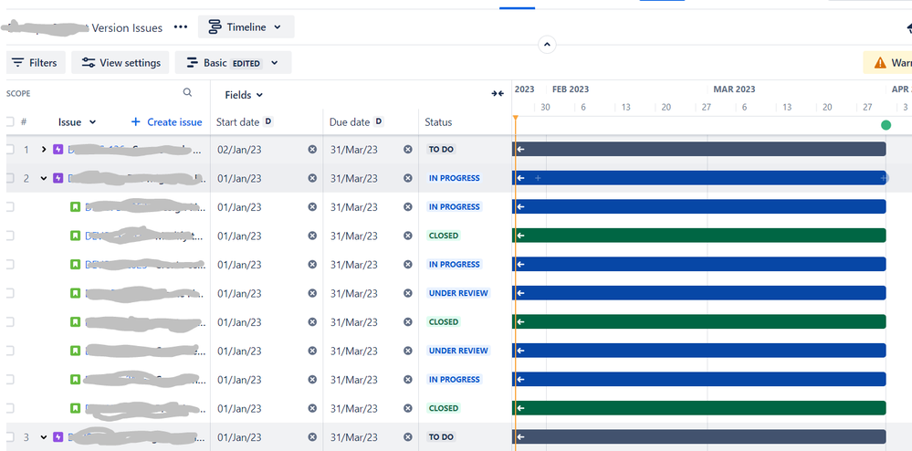Collapse the header with the circled up chevron

point(547,44)
